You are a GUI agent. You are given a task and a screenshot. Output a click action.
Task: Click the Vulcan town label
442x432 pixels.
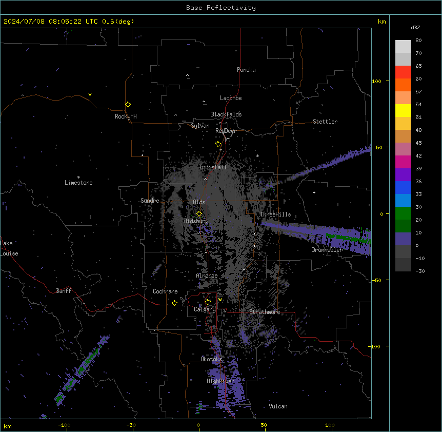point(278,406)
